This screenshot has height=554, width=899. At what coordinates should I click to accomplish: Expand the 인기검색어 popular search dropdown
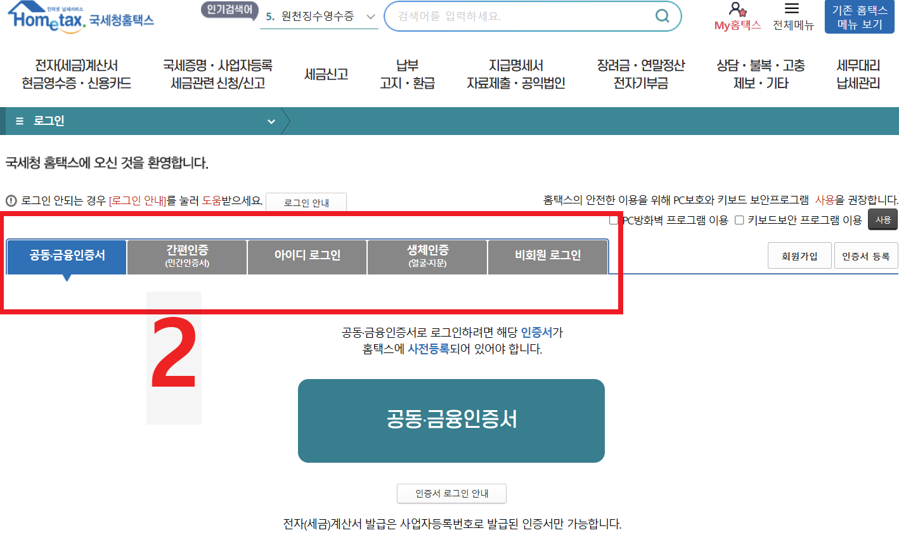tap(370, 16)
